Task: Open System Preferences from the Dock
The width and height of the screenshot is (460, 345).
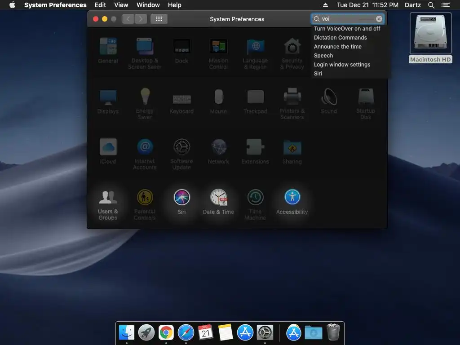Action: pos(265,333)
